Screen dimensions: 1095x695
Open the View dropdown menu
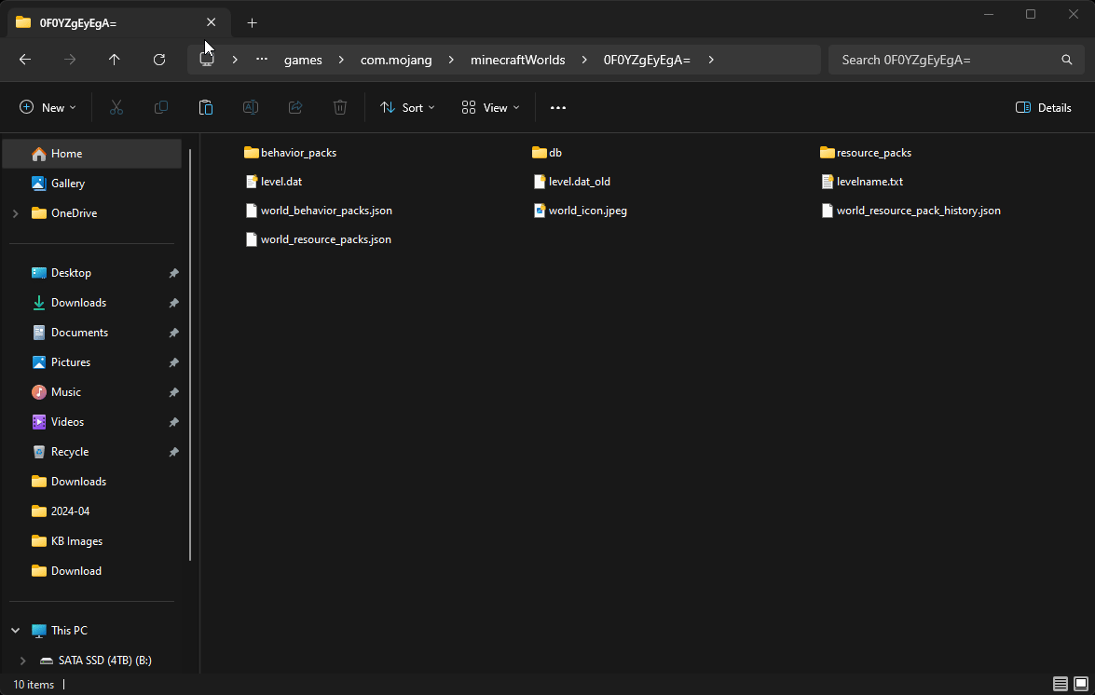click(x=491, y=108)
